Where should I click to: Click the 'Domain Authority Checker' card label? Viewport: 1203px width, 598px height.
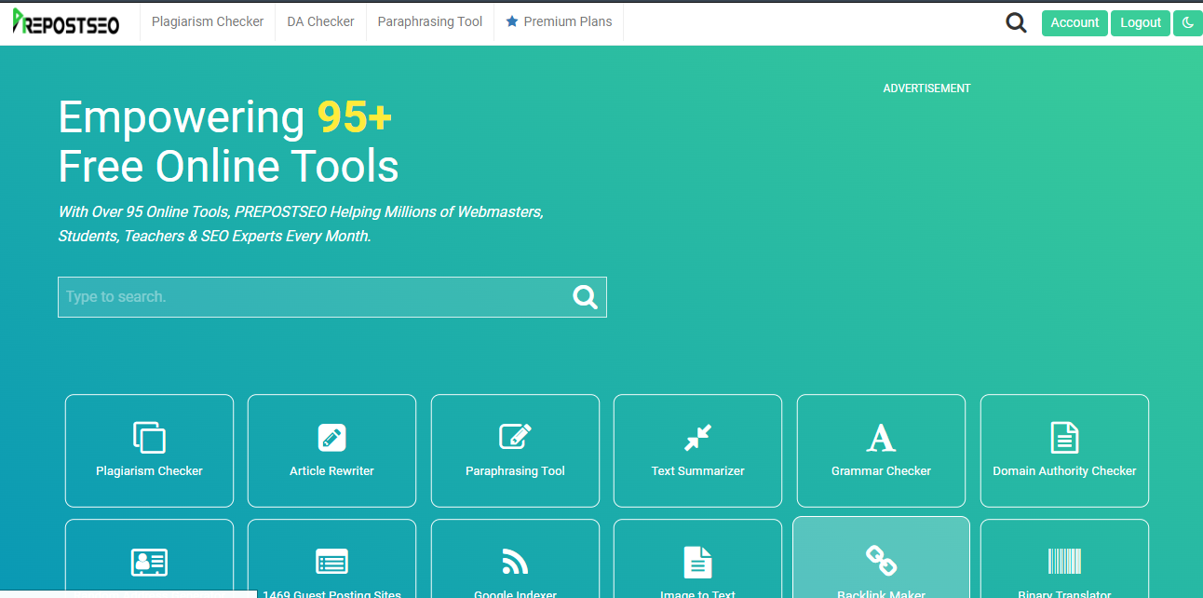pos(1064,471)
